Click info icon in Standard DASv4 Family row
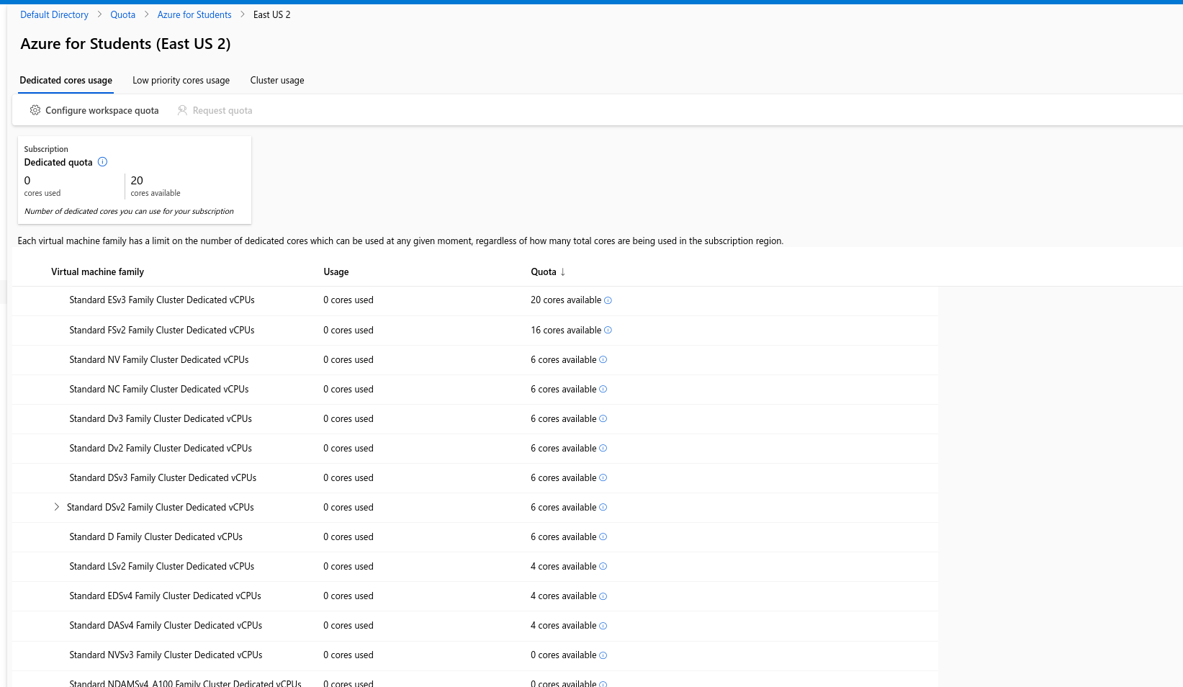The width and height of the screenshot is (1183, 687). click(x=603, y=626)
